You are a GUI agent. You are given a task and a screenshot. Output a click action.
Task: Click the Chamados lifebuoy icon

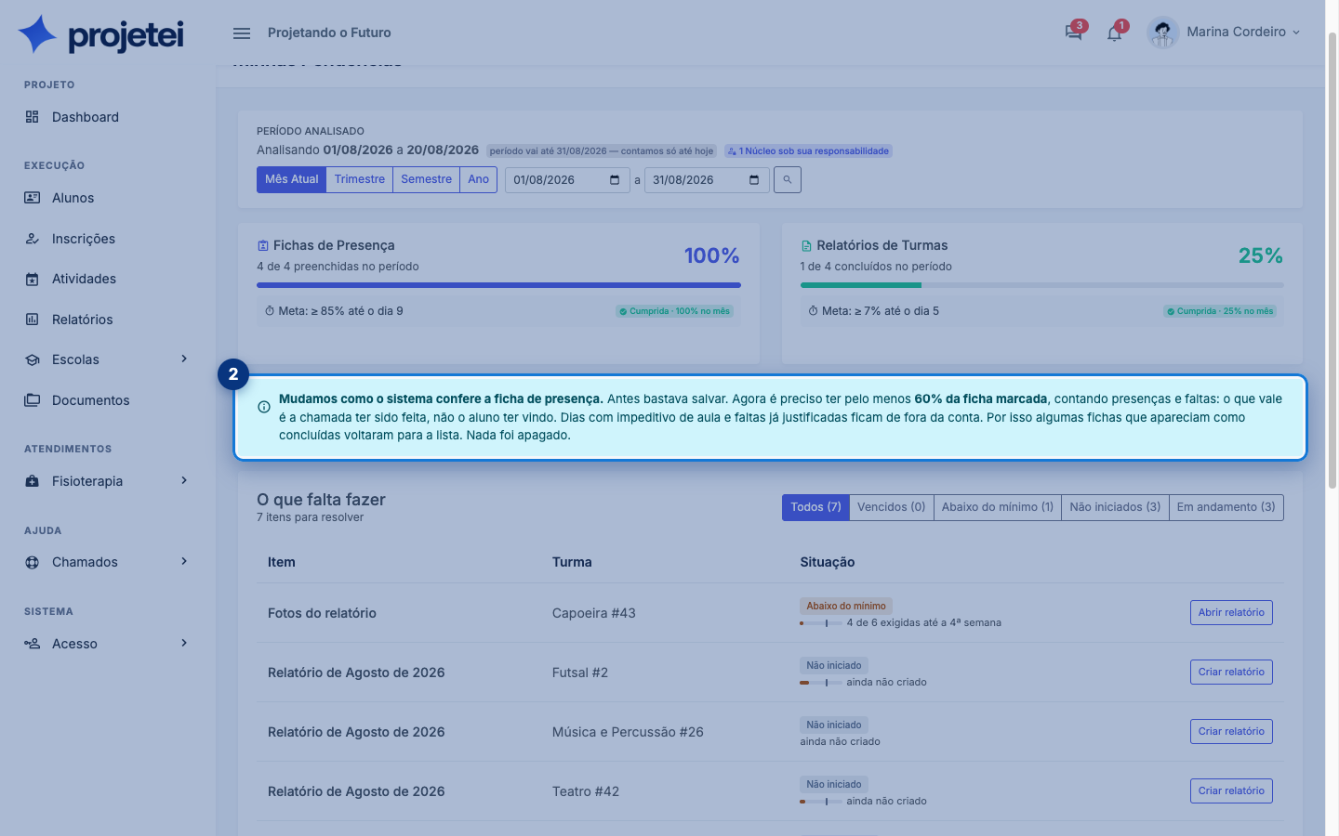[33, 562]
